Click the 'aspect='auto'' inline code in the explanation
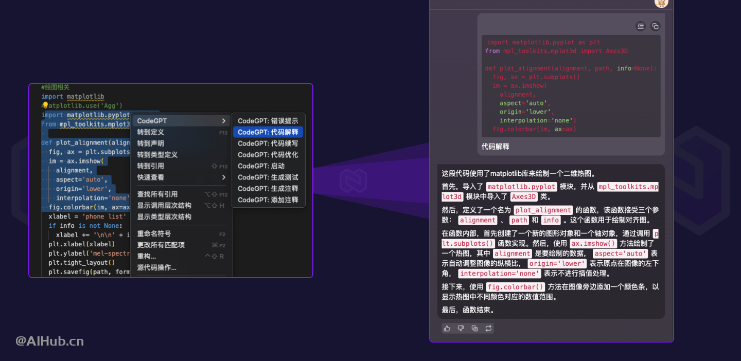The width and height of the screenshot is (741, 361). click(x=620, y=254)
